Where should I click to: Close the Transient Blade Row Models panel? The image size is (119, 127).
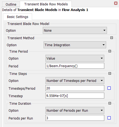coord(116,3)
